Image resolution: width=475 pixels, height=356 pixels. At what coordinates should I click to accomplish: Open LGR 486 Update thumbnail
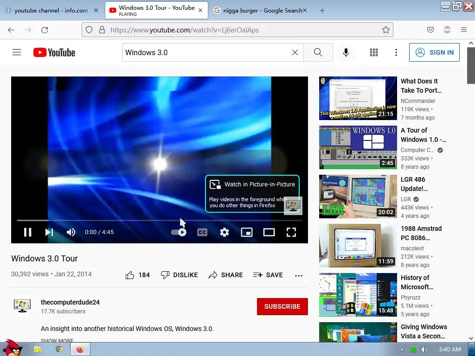click(x=358, y=197)
